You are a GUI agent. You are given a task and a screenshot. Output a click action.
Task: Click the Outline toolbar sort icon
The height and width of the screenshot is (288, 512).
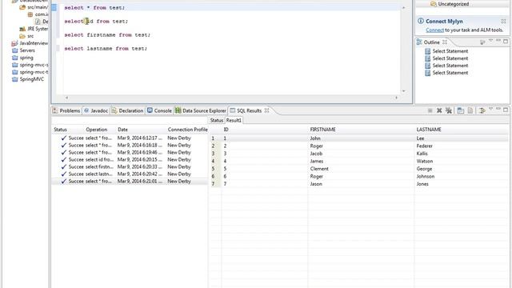[482, 42]
